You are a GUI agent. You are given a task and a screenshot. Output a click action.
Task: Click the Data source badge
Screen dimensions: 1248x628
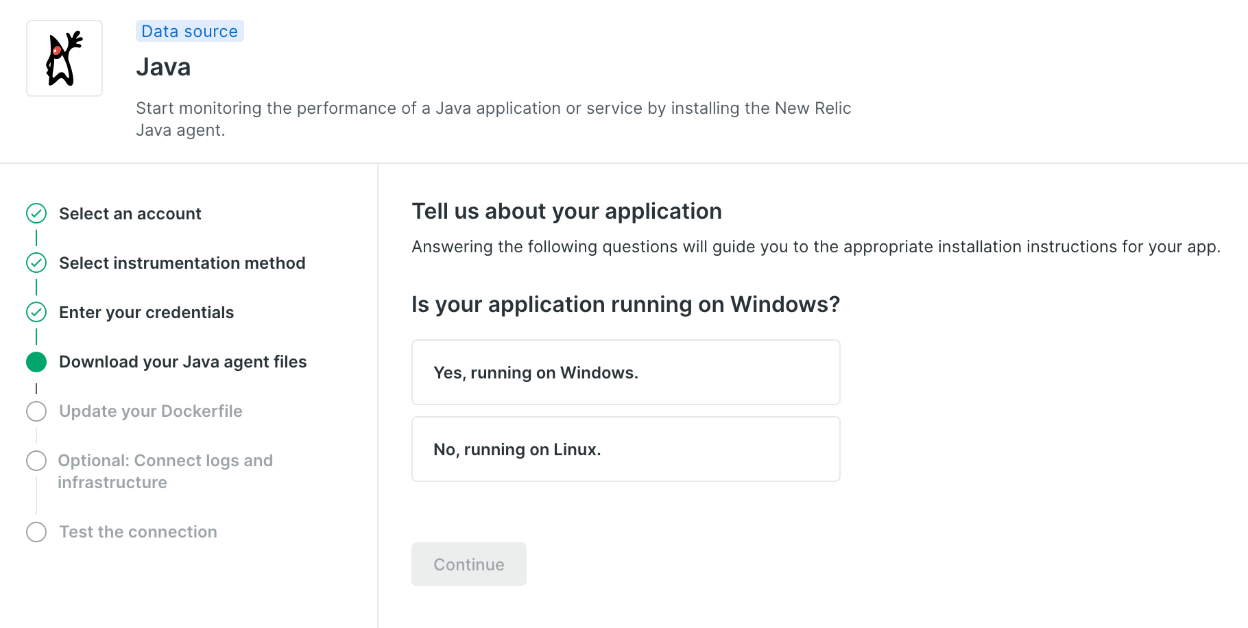point(189,32)
